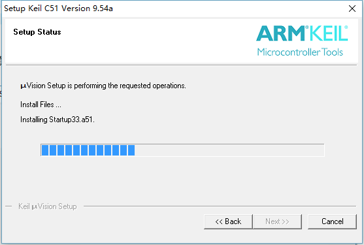The image size is (364, 245).
Task: Click the Install Files ... status line
Action: (x=41, y=105)
